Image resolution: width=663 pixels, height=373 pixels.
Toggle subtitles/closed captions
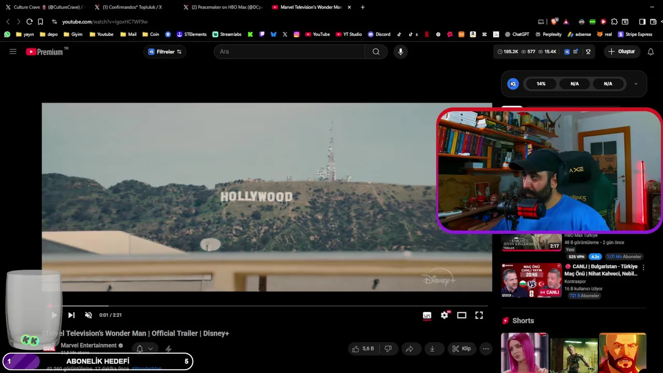(x=427, y=315)
